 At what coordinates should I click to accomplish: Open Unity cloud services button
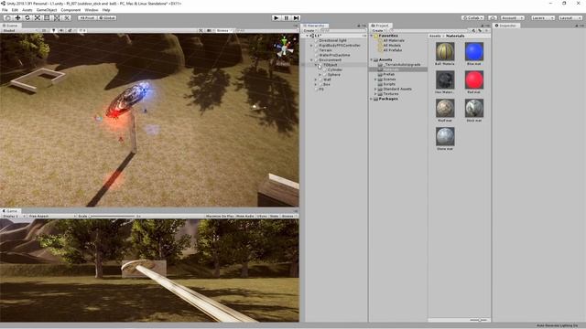[x=493, y=17]
